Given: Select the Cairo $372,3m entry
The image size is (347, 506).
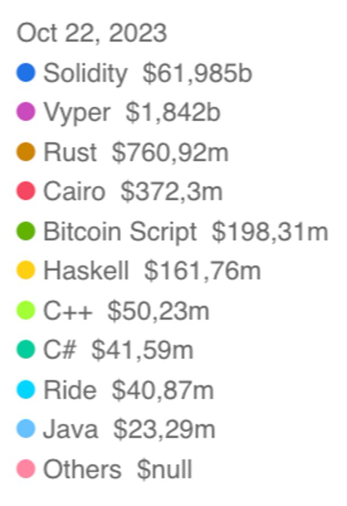Looking at the screenshot, I should pyautogui.click(x=133, y=192).
